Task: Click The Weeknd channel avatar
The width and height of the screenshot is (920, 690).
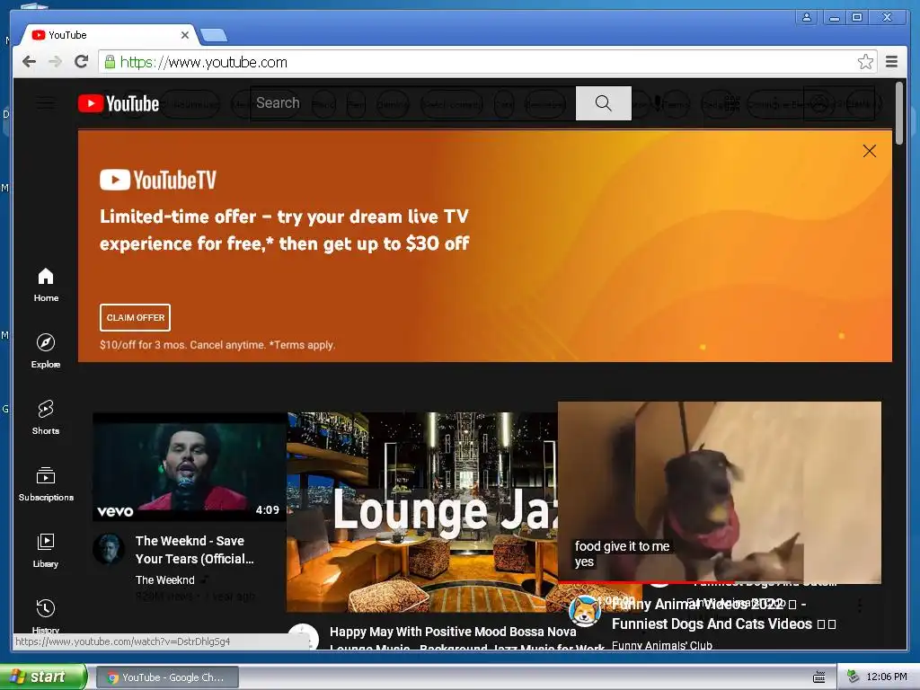Action: click(109, 549)
